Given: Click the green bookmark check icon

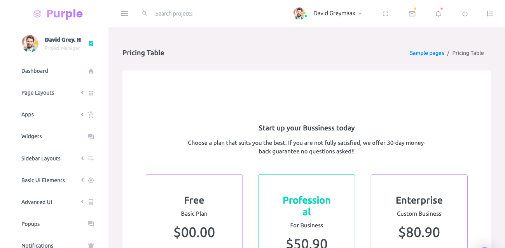Looking at the screenshot, I should pos(91,44).
